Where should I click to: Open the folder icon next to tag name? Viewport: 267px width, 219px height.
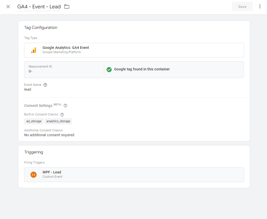coord(67,7)
